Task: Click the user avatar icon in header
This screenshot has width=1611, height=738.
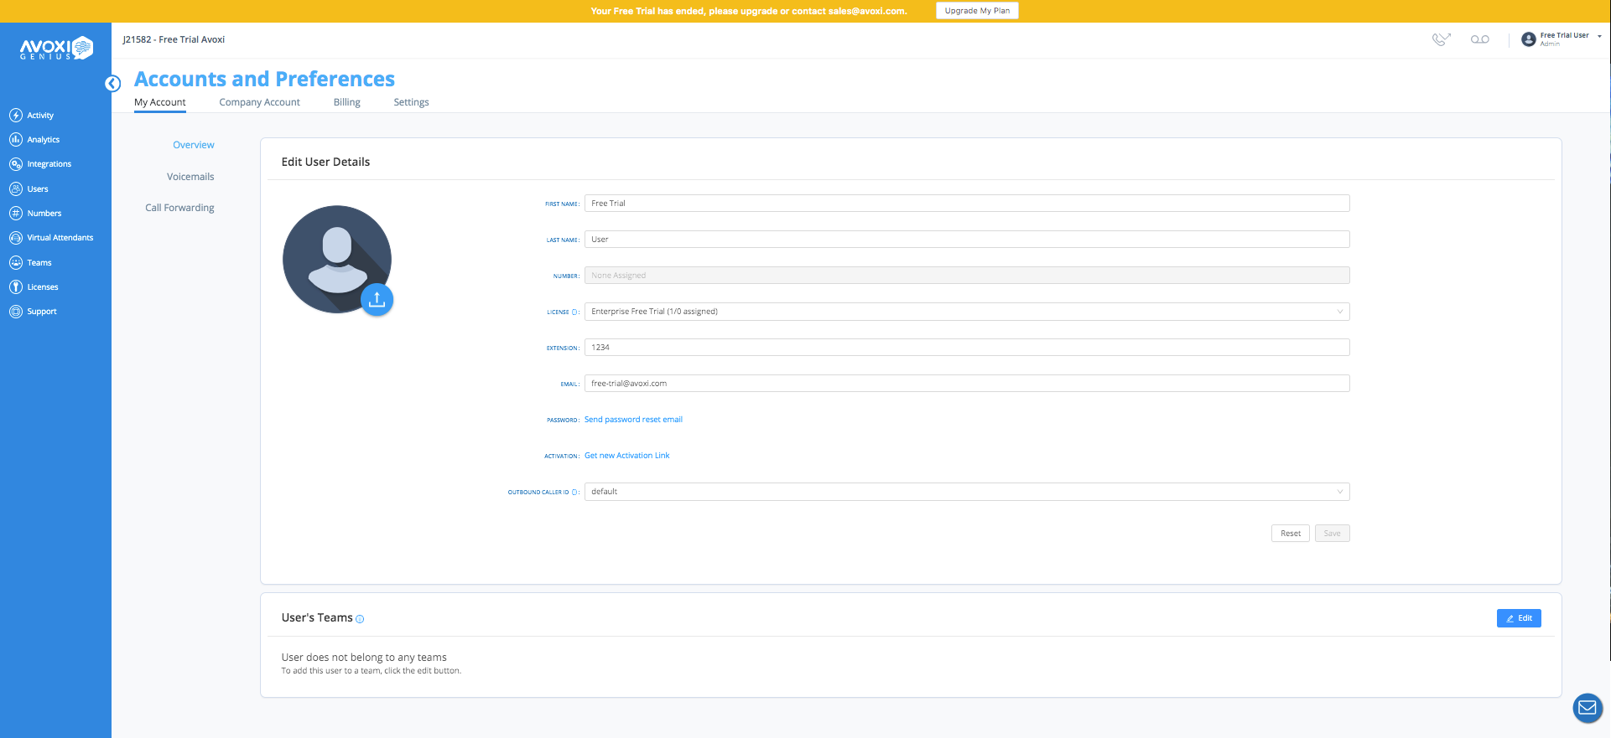Action: click(x=1529, y=39)
